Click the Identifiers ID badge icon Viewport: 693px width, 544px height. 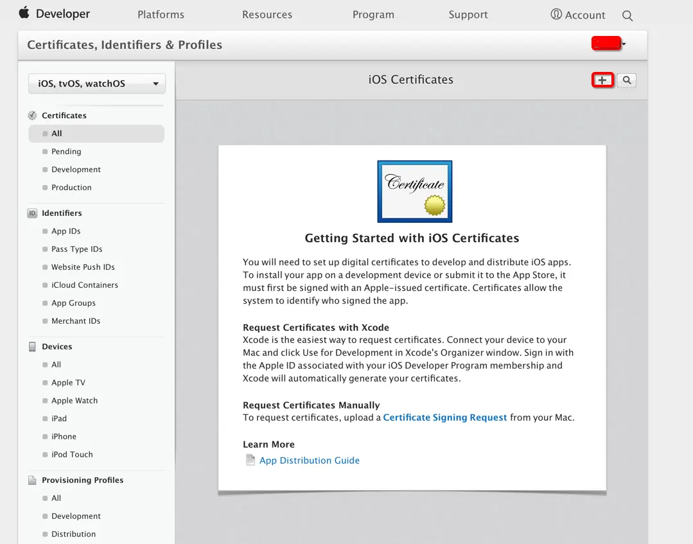(32, 213)
